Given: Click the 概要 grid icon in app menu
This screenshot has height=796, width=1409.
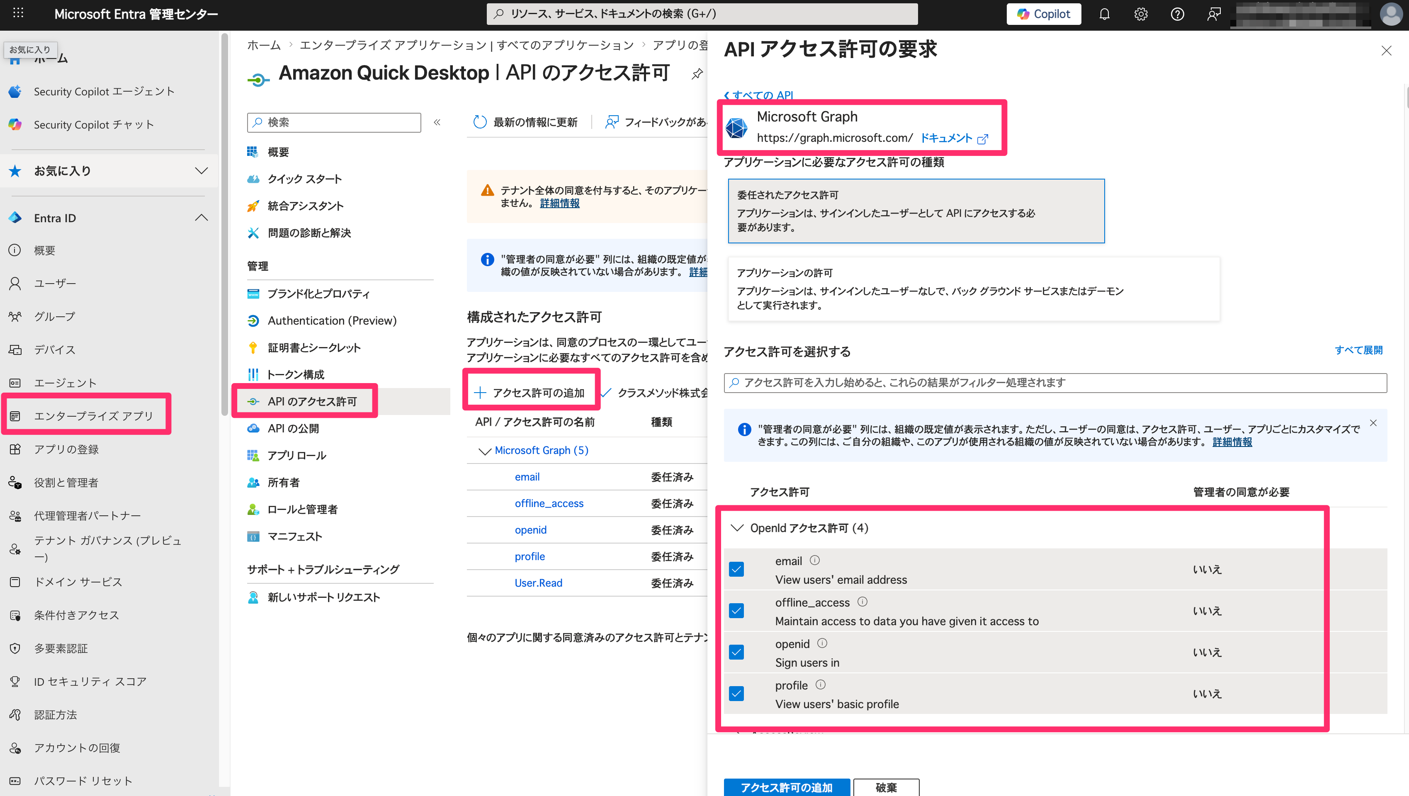Looking at the screenshot, I should point(253,152).
